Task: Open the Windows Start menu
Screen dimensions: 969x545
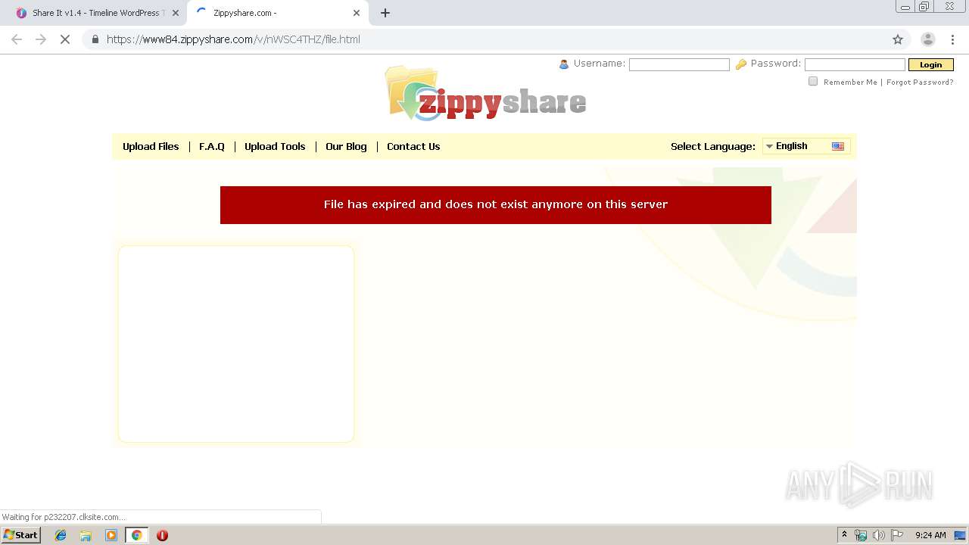Action: pos(20,535)
